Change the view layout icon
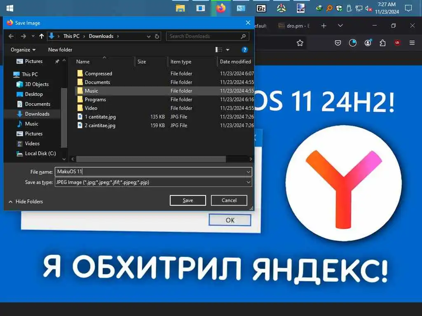Image resolution: width=422 pixels, height=316 pixels. [x=219, y=50]
